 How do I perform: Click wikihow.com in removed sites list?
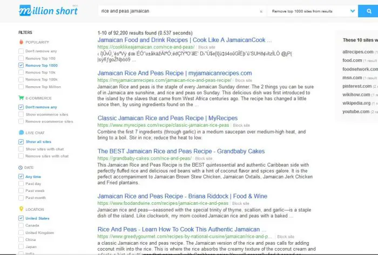tap(356, 94)
